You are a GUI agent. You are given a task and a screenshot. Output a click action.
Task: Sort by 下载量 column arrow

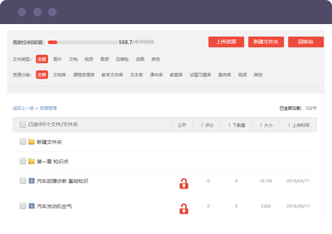pos(229,125)
